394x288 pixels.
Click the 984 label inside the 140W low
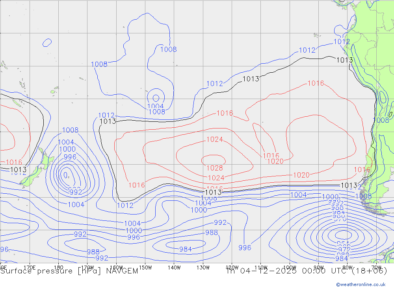[186, 249]
